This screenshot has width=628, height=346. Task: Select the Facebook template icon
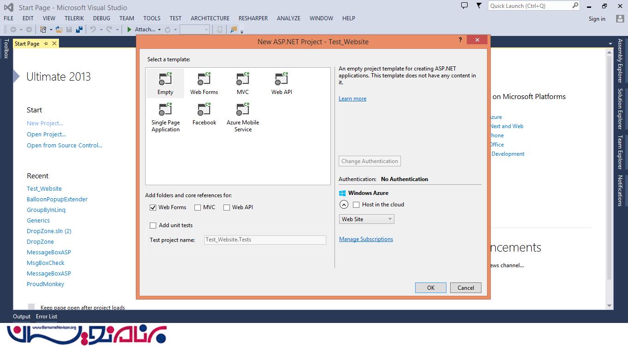point(204,110)
